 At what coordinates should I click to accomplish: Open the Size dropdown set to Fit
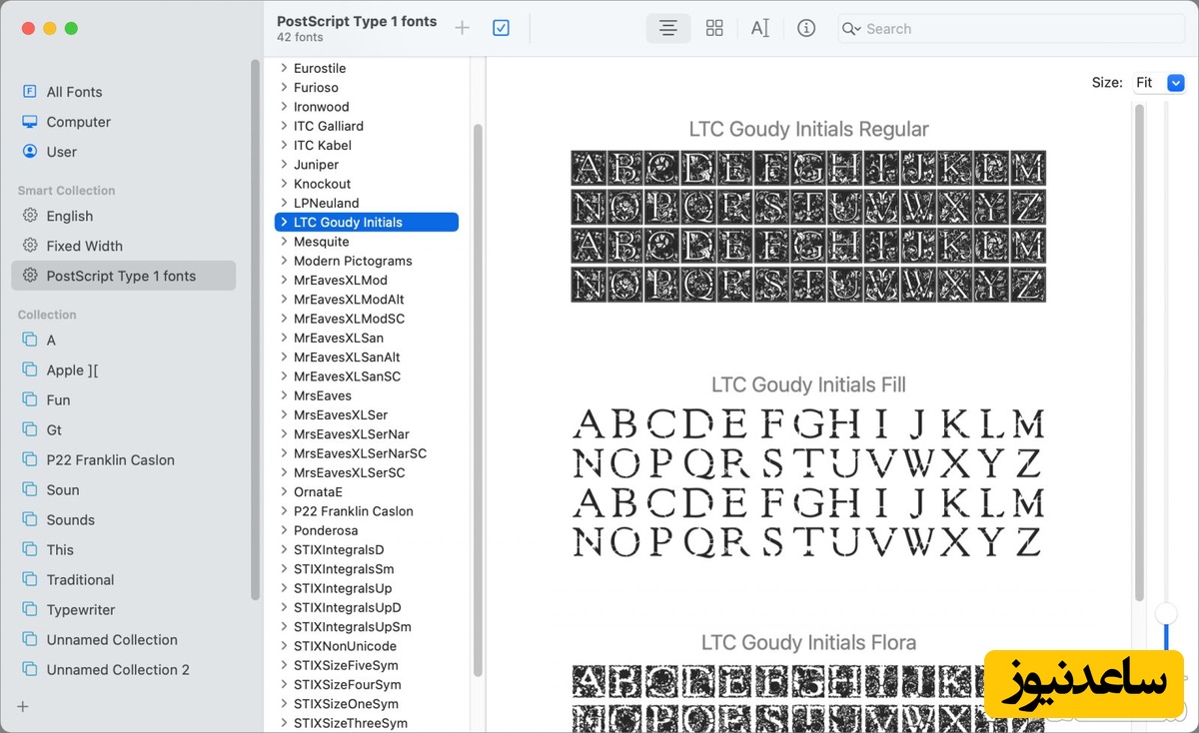(1158, 83)
